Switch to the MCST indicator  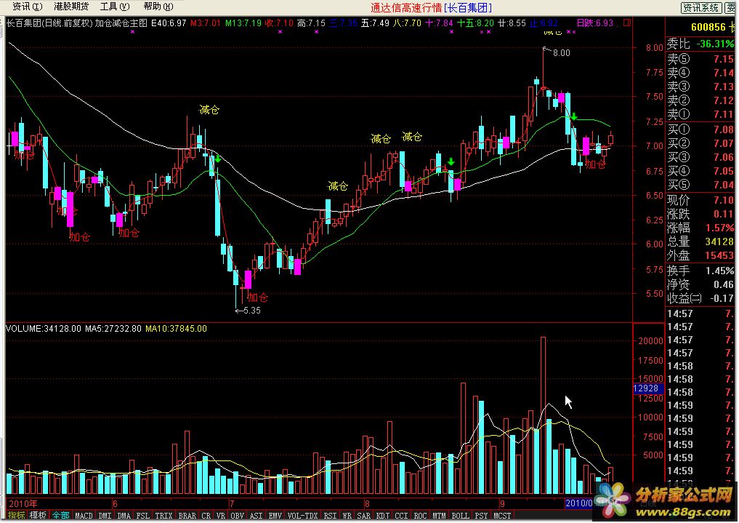(502, 516)
